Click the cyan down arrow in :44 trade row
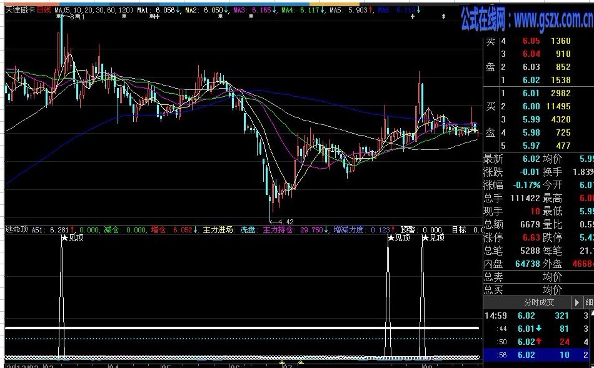The width and height of the screenshot is (594, 368). click(x=540, y=329)
